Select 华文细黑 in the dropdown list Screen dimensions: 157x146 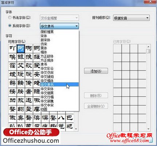click(x=59, y=93)
